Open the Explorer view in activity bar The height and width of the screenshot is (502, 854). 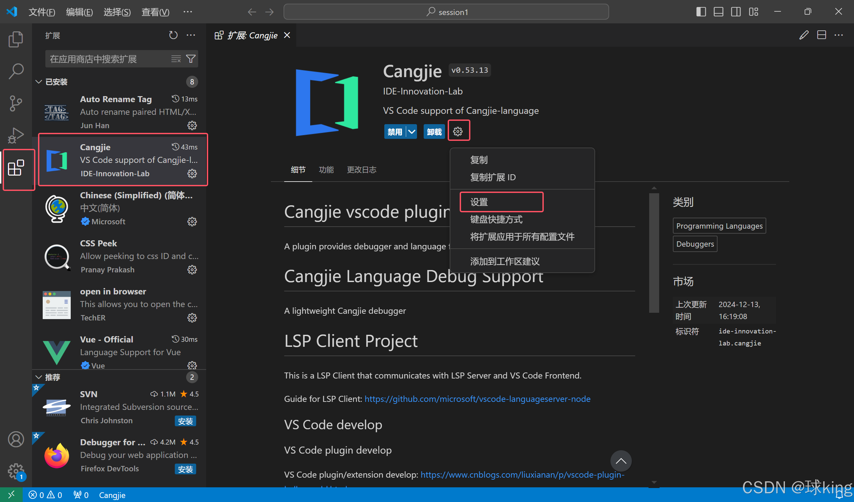(16, 39)
